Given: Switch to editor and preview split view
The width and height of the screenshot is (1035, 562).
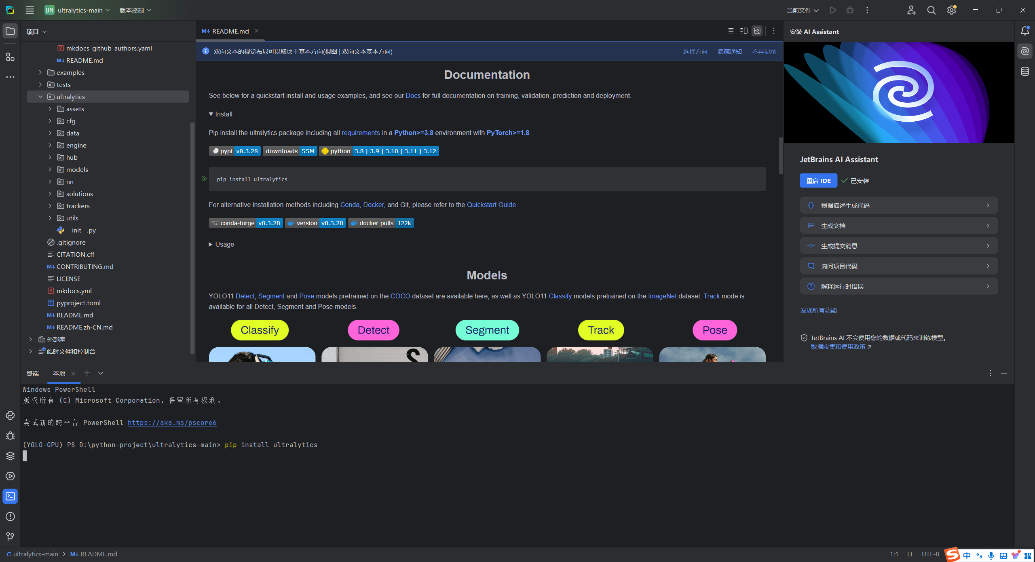Looking at the screenshot, I should [744, 31].
